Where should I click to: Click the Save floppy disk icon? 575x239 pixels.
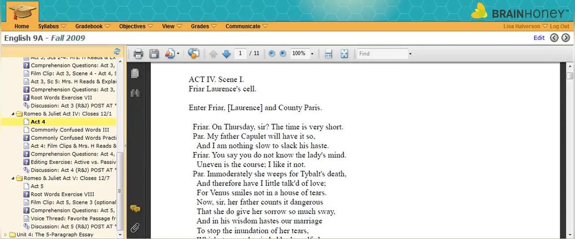pyautogui.click(x=154, y=54)
